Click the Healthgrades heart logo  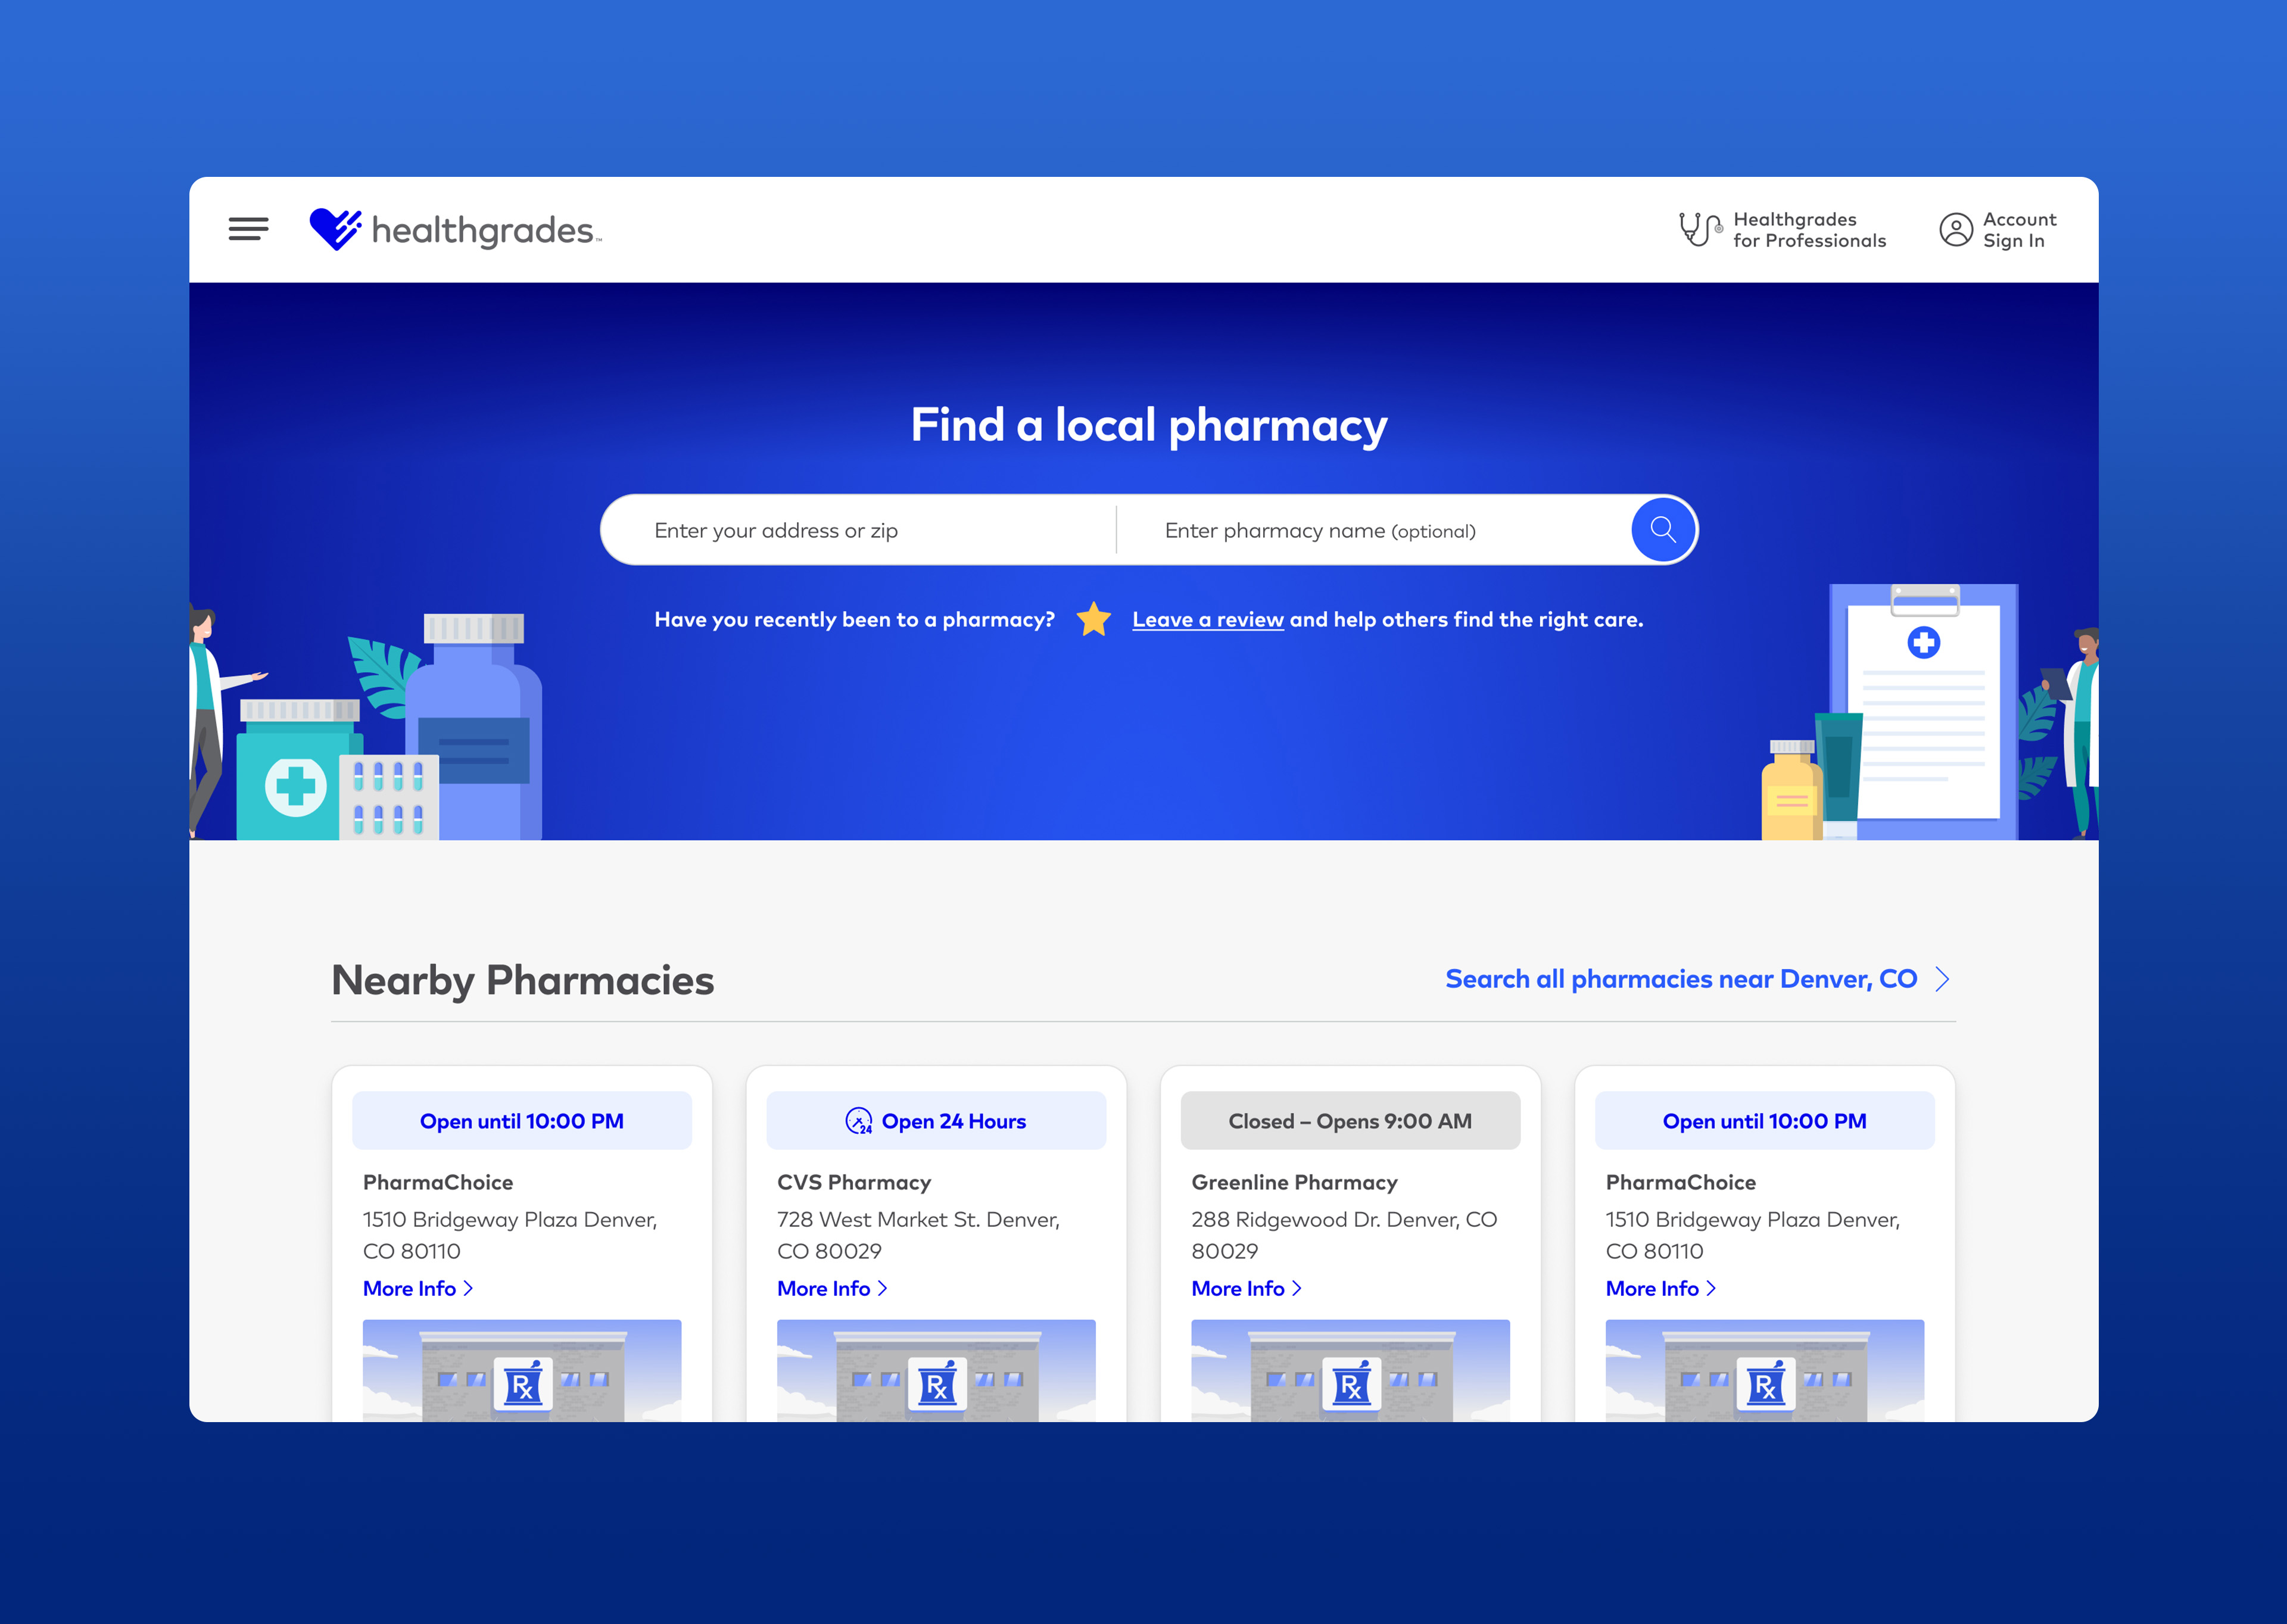[335, 229]
